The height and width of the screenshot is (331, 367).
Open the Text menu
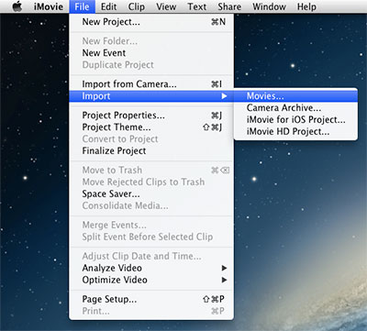(x=197, y=6)
